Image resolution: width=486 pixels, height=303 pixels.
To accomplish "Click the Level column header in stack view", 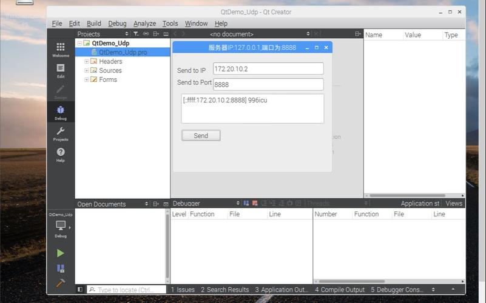I will click(179, 214).
